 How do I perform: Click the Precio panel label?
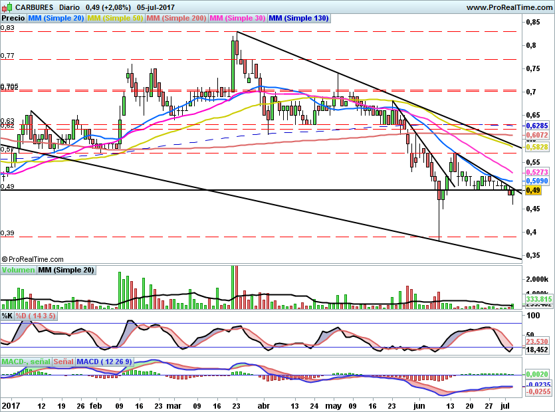point(13,19)
